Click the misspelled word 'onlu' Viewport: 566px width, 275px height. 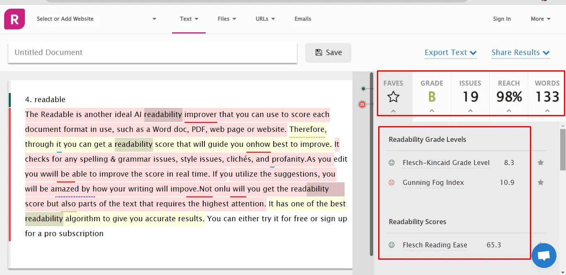[222, 189]
